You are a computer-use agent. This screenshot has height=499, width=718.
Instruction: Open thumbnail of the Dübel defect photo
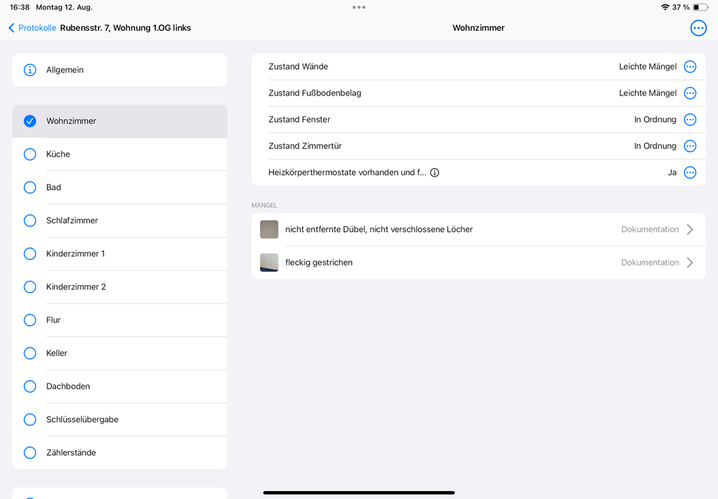tap(269, 230)
